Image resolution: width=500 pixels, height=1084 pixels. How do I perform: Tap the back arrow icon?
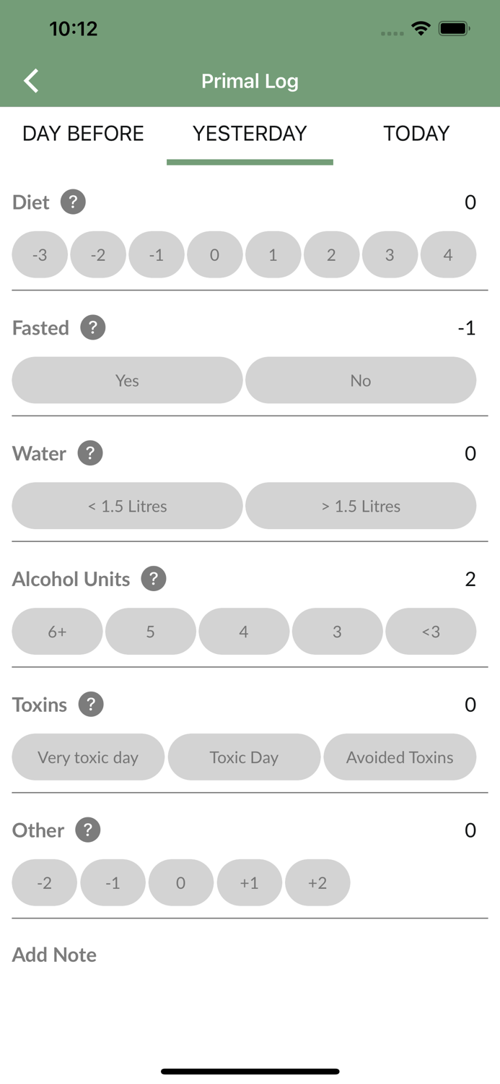coord(31,81)
